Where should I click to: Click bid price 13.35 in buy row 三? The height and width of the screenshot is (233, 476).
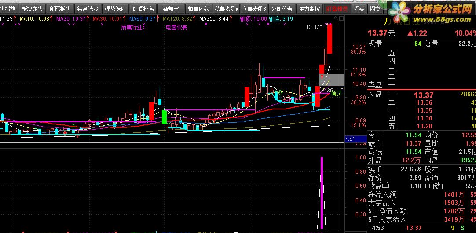coord(425,110)
